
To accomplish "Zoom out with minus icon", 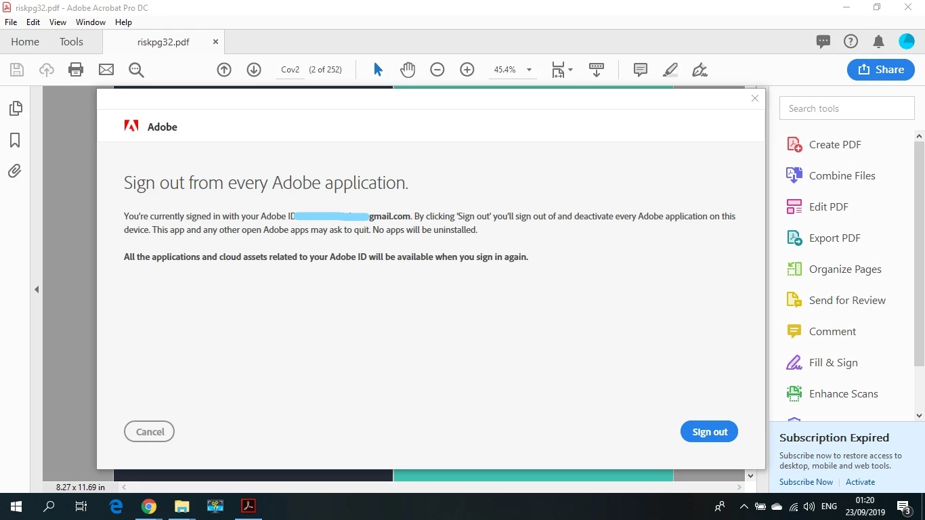I will (437, 70).
